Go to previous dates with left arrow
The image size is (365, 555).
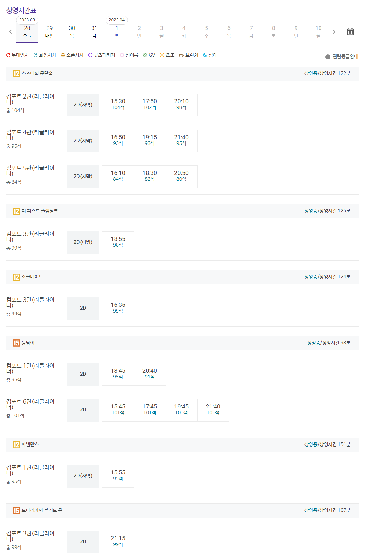click(x=11, y=32)
